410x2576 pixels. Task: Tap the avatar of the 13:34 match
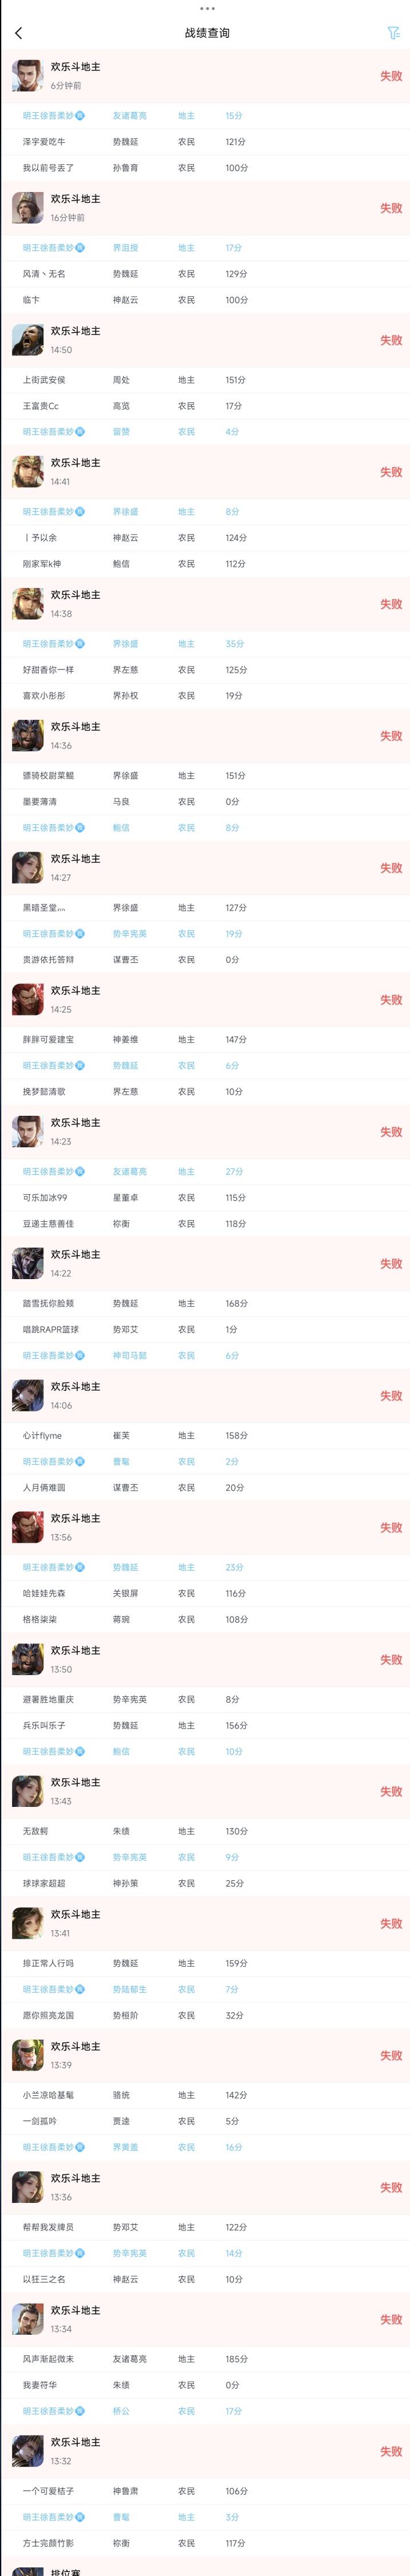coord(28,2319)
